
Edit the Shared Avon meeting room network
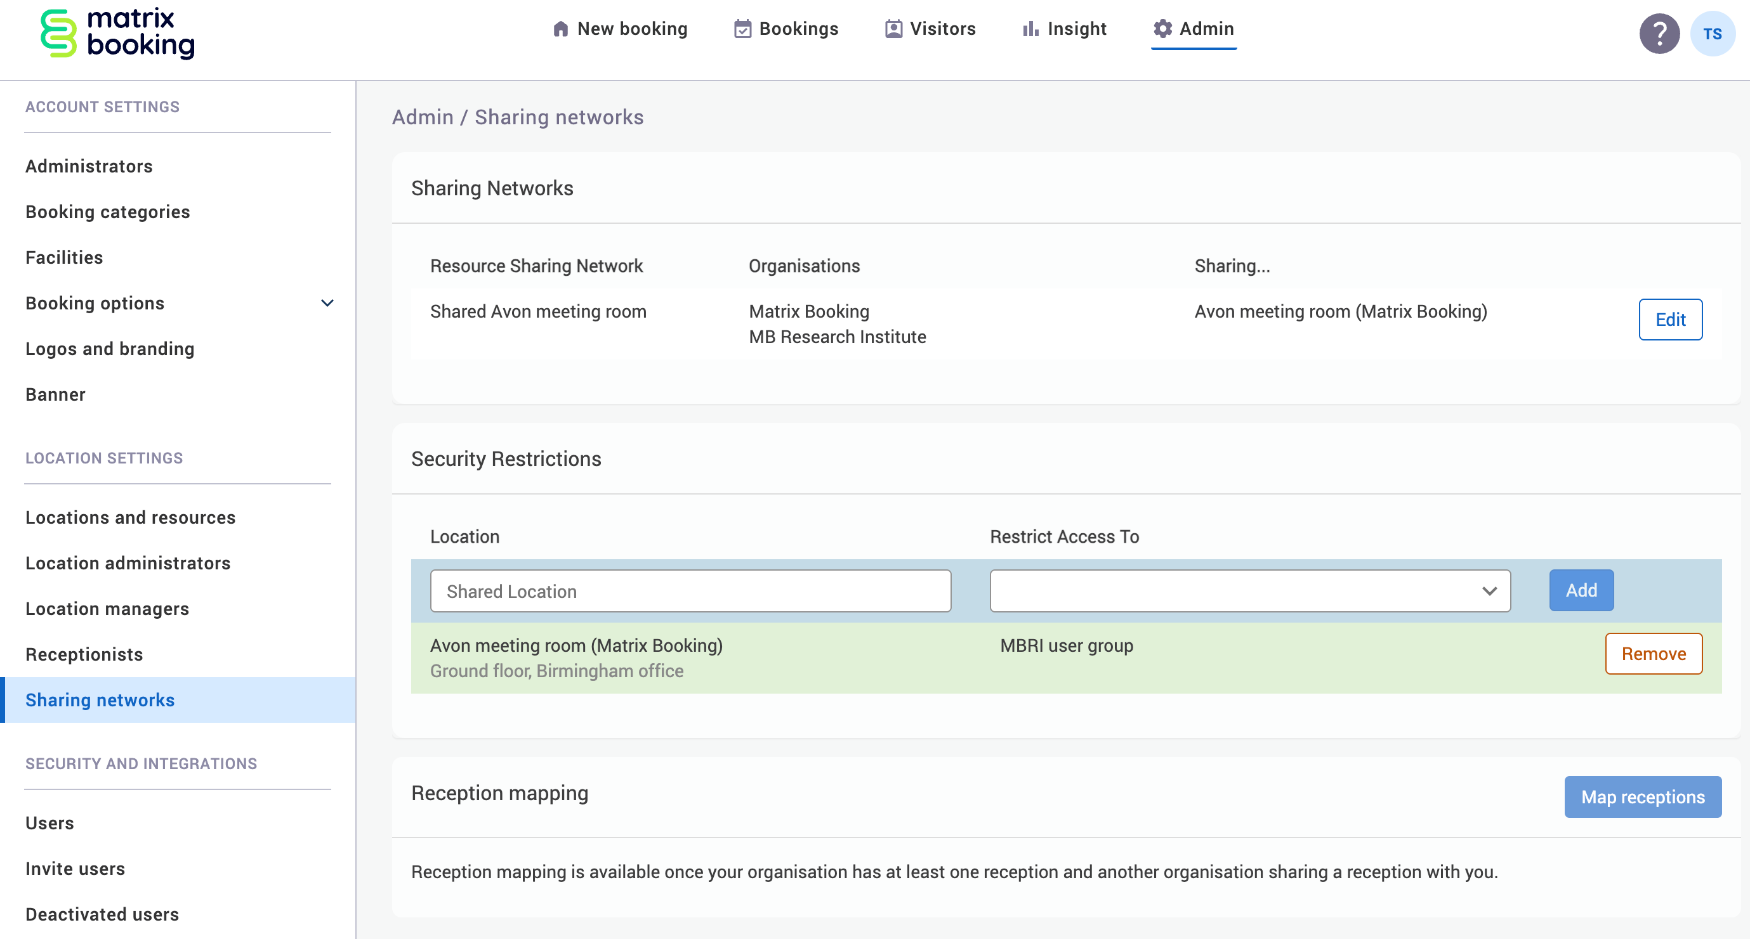pyautogui.click(x=1670, y=320)
